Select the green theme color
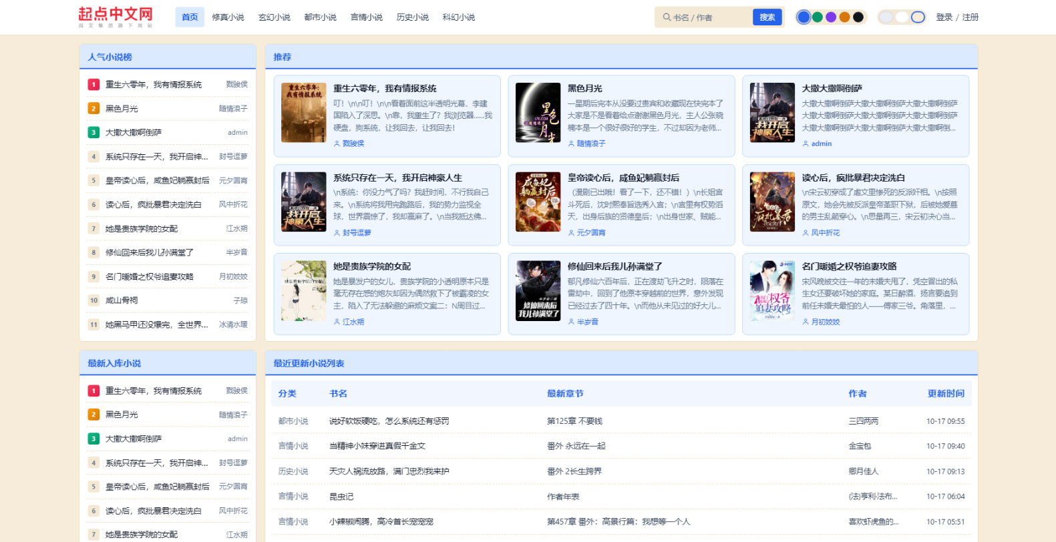 pyautogui.click(x=818, y=17)
